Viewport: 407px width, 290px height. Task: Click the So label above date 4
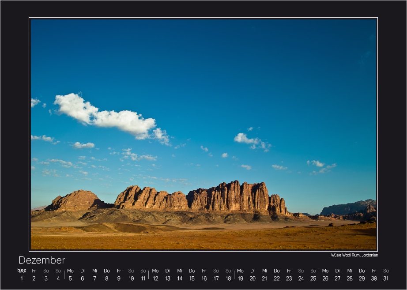coord(57,269)
